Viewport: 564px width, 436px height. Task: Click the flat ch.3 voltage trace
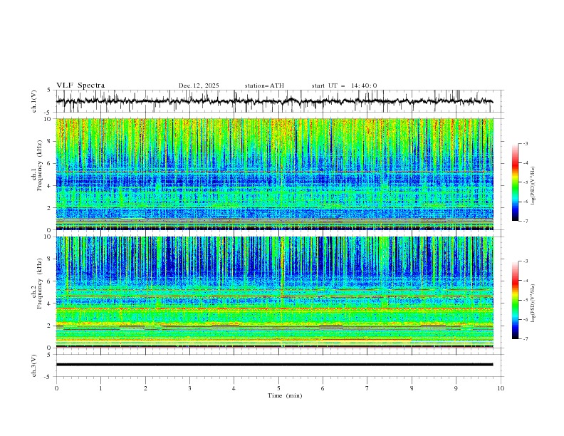point(274,365)
